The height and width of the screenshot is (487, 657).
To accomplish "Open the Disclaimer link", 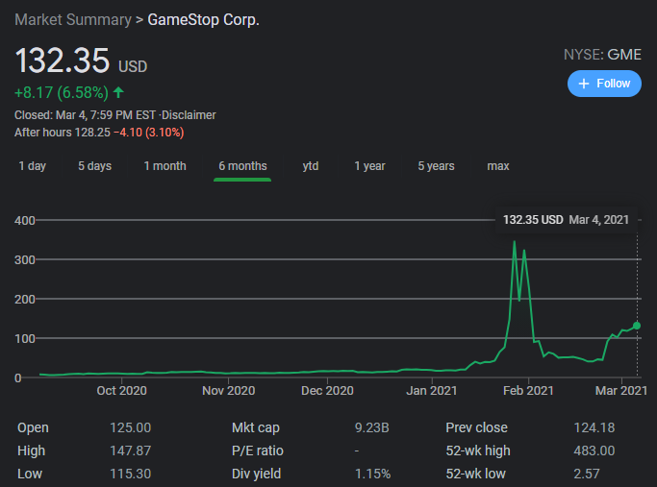I will click(190, 115).
